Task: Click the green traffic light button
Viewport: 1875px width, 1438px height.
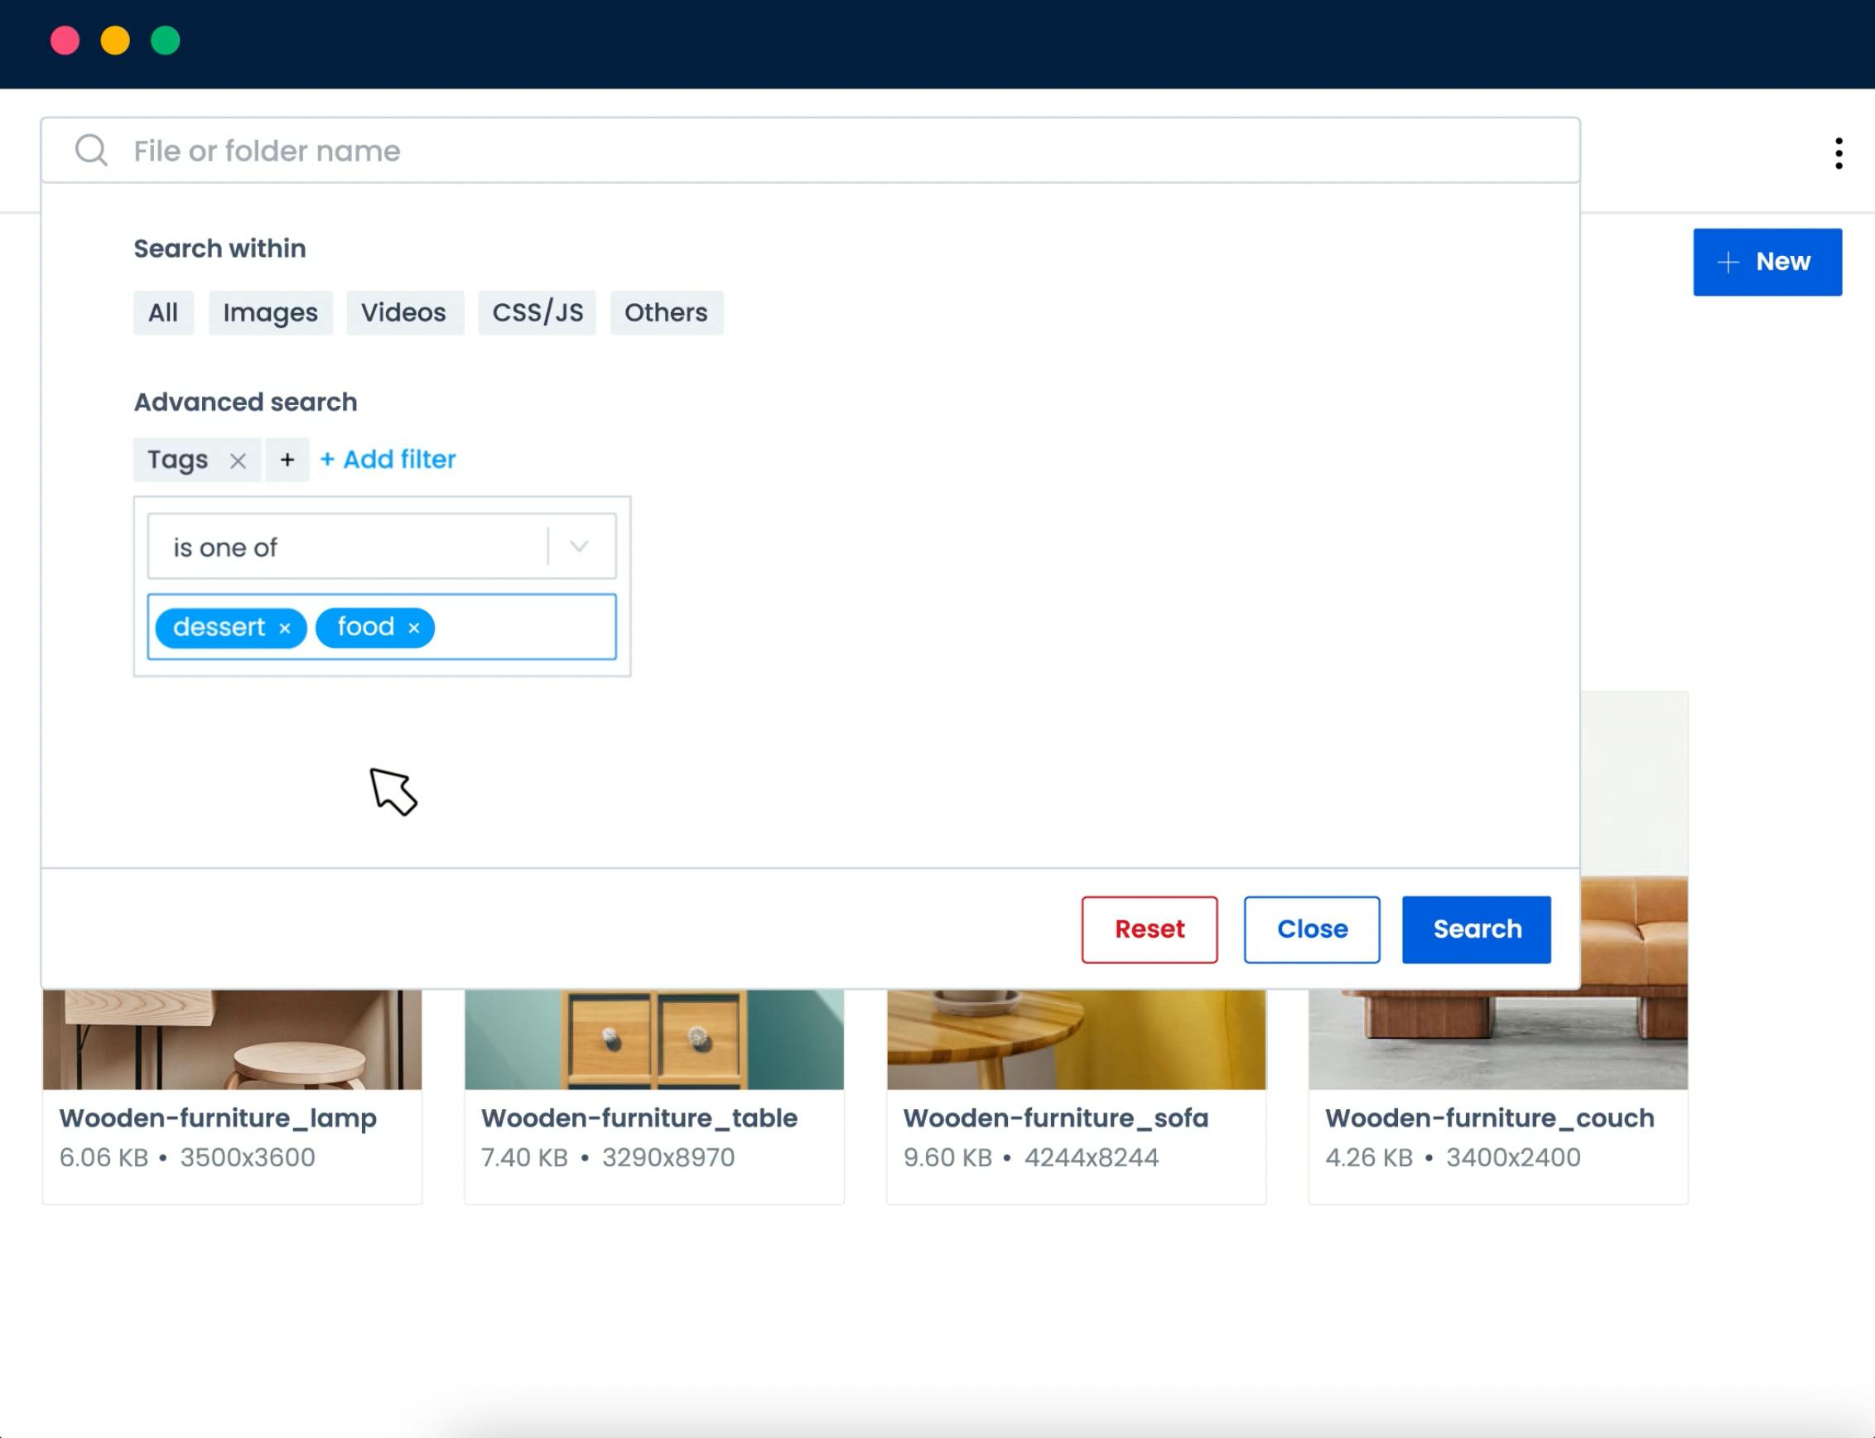Action: tap(164, 40)
